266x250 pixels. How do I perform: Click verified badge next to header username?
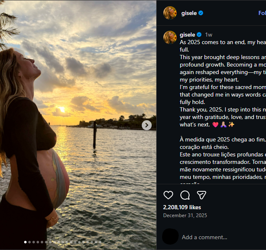pos(201,13)
